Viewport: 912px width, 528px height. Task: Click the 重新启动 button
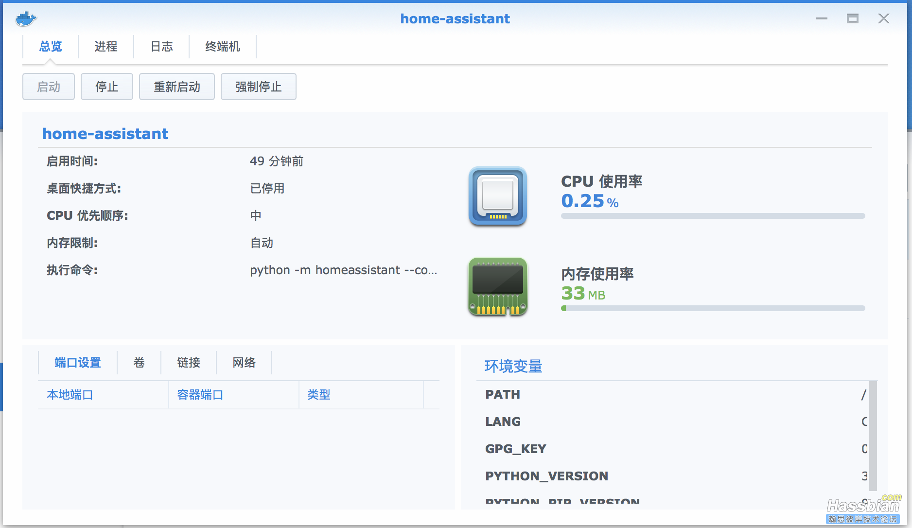coord(177,87)
